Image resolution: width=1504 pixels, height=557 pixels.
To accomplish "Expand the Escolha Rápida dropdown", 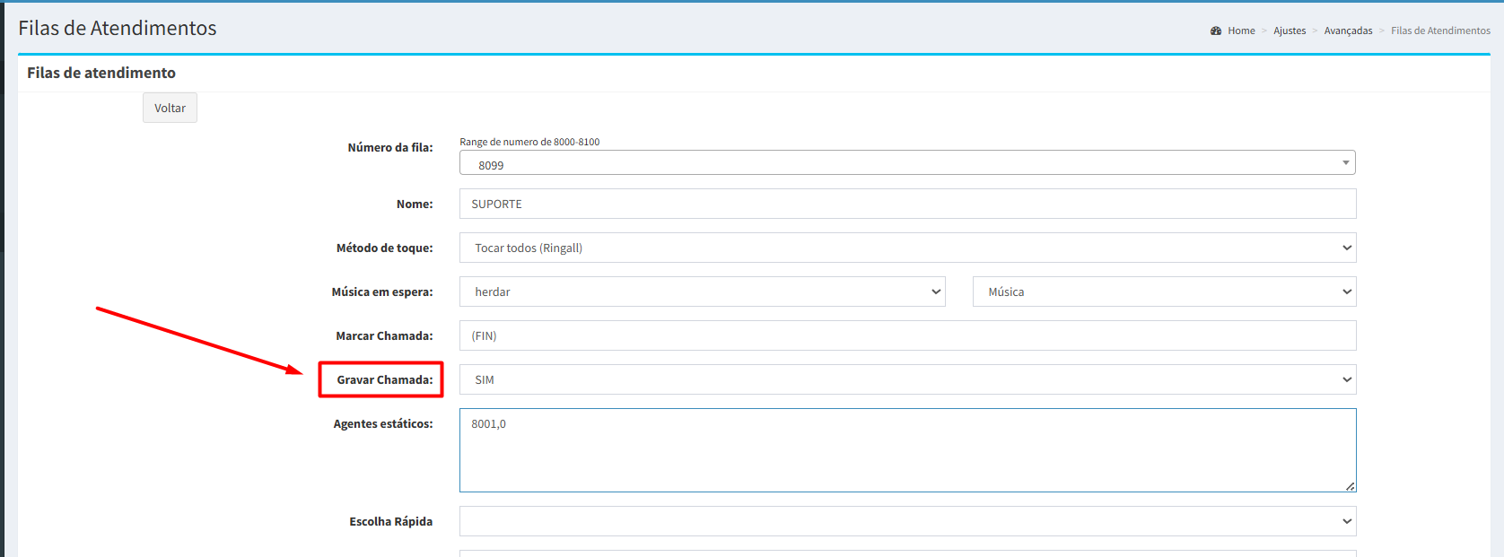I will [906, 521].
